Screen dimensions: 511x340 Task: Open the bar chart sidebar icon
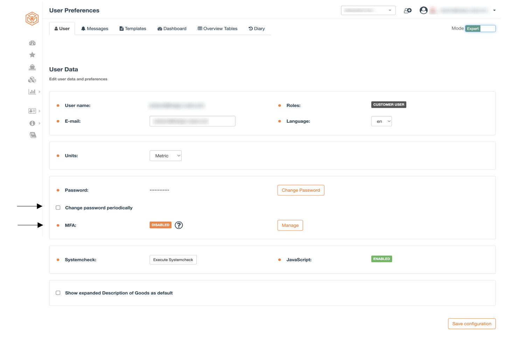(32, 92)
